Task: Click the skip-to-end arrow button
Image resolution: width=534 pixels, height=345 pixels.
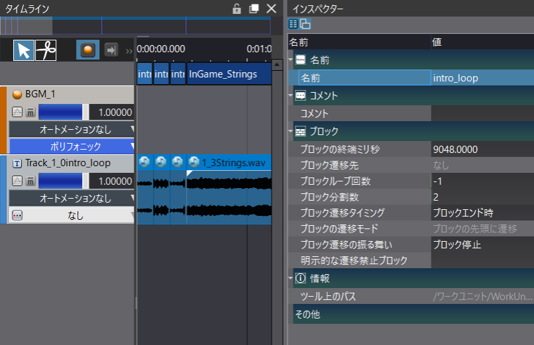Action: (111, 50)
